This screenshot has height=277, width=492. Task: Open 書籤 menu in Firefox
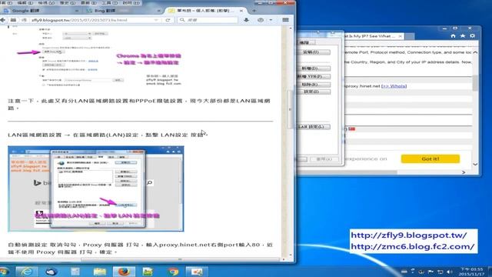tap(89, 3)
